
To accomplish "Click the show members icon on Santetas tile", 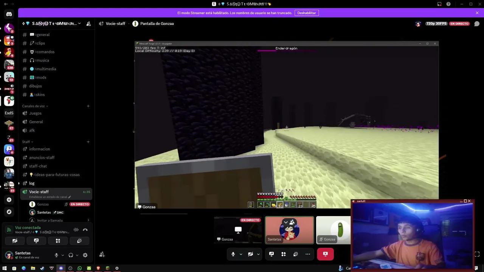I will click(x=292, y=223).
